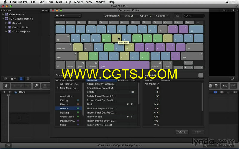Screen dimensions: 239x149
Task: Select the Castles event star icon
Action: [10, 23]
